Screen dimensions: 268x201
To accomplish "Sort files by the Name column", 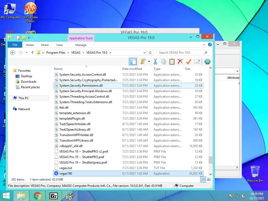I will point(86,69).
